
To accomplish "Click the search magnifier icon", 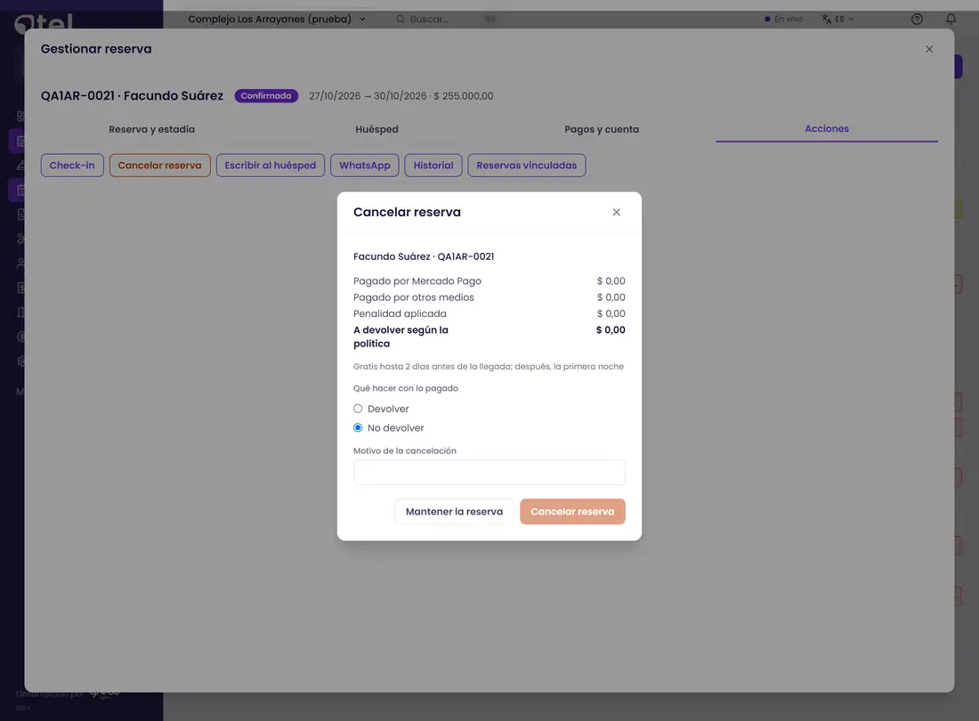I will click(x=400, y=20).
